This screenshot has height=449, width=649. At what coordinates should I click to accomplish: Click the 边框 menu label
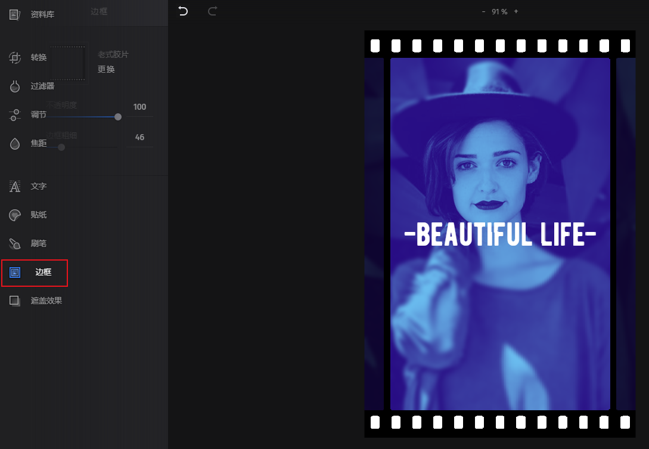(x=44, y=272)
